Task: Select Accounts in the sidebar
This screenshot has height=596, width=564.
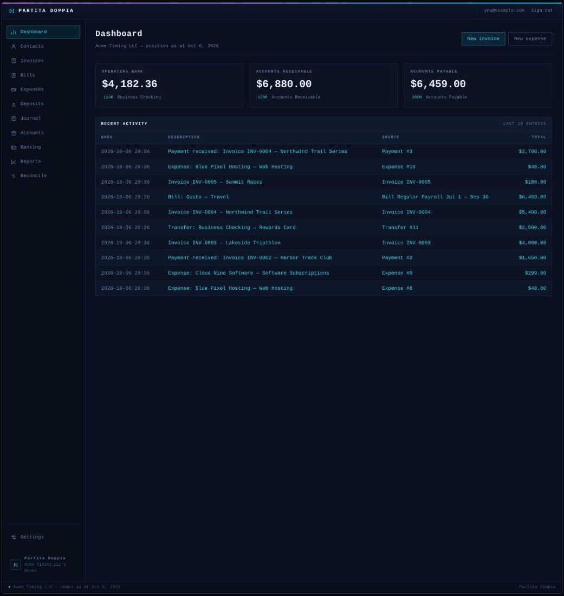Action: coord(43,133)
